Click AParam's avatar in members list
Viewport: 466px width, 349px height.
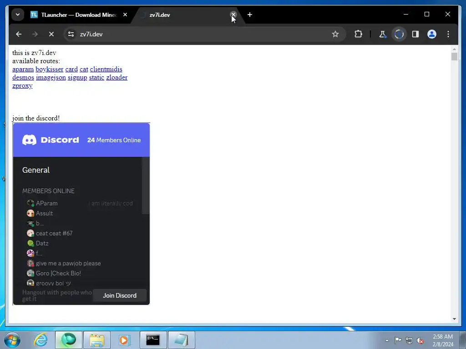[30, 203]
